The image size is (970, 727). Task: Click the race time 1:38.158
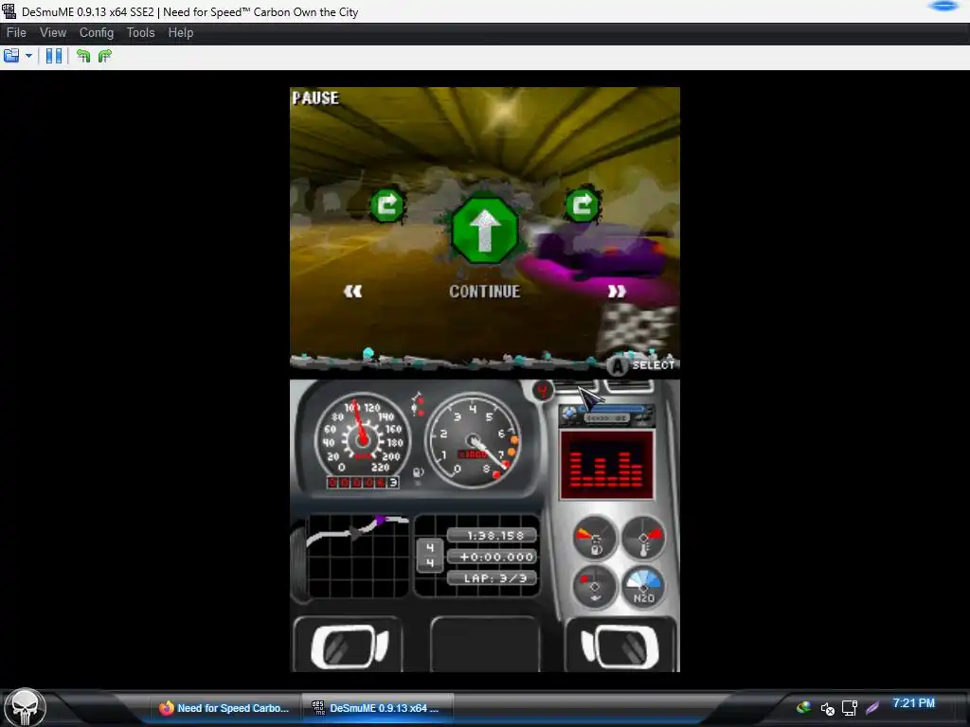(492, 536)
